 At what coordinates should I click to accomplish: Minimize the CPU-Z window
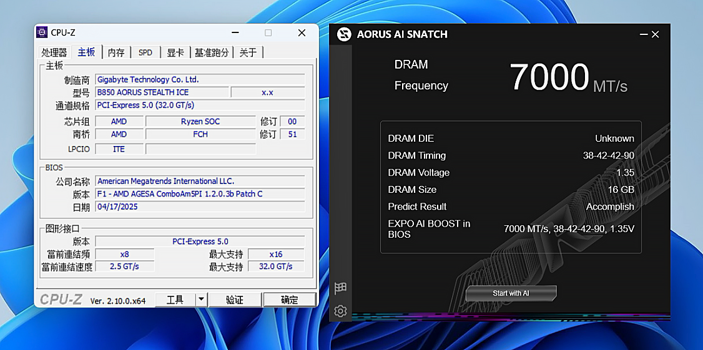235,32
